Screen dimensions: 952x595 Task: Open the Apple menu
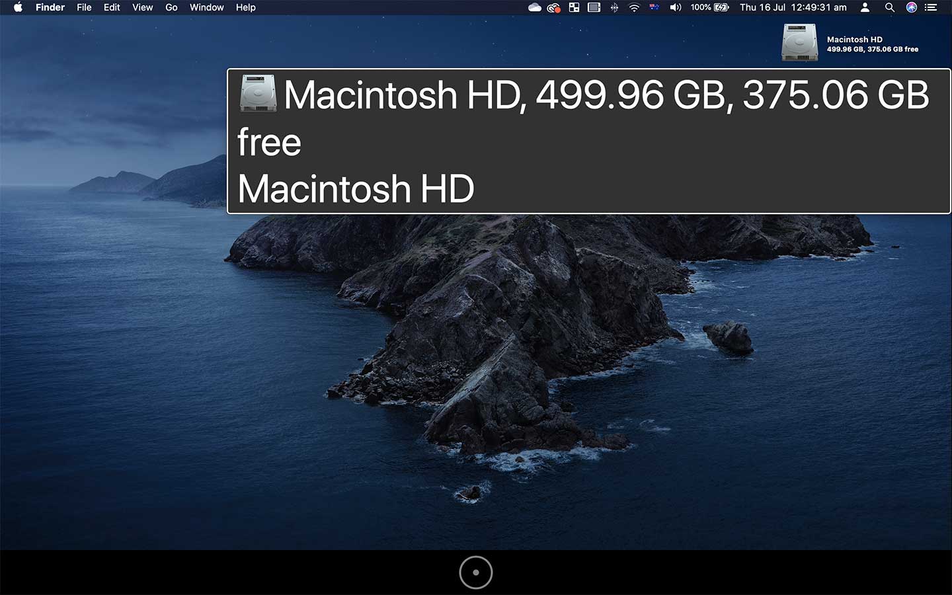tap(18, 7)
